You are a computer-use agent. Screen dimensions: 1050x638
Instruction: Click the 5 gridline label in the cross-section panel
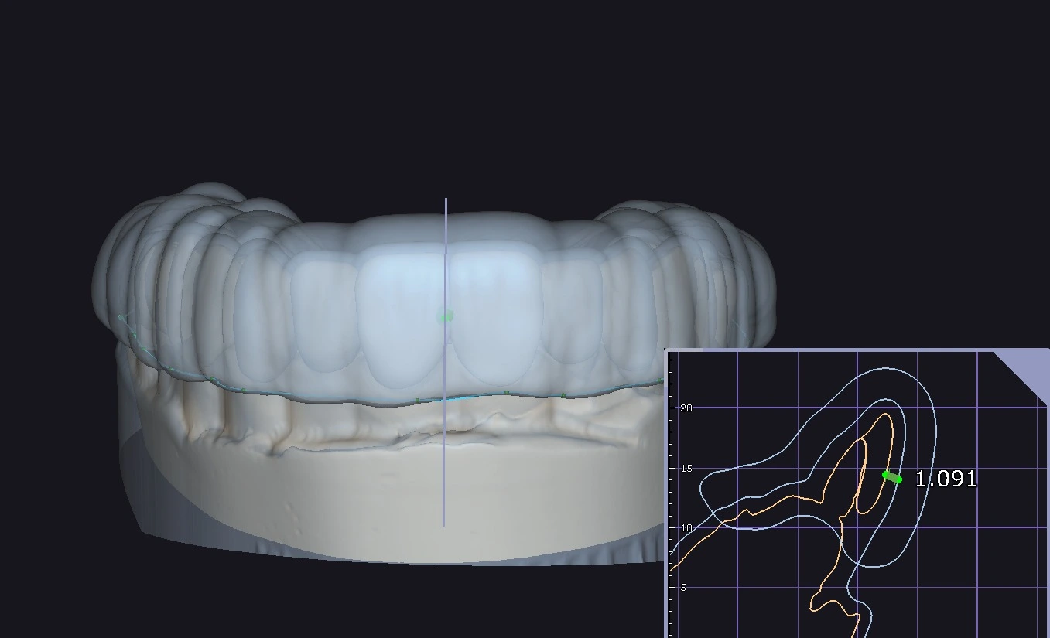point(682,587)
